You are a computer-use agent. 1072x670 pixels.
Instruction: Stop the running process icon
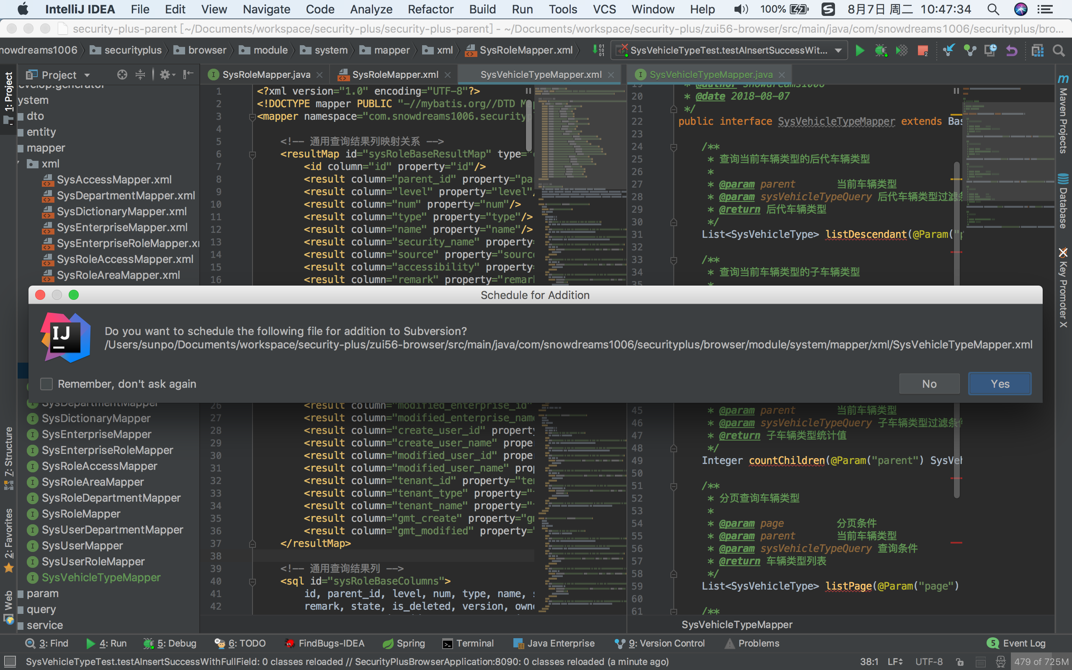(x=923, y=51)
